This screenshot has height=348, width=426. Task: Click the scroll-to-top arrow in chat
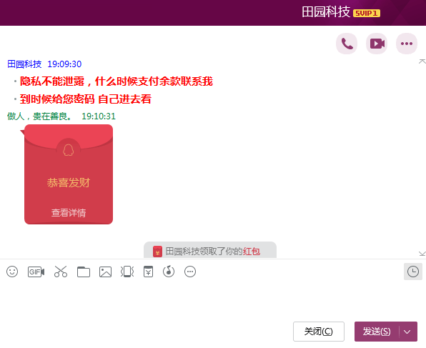pos(422,61)
